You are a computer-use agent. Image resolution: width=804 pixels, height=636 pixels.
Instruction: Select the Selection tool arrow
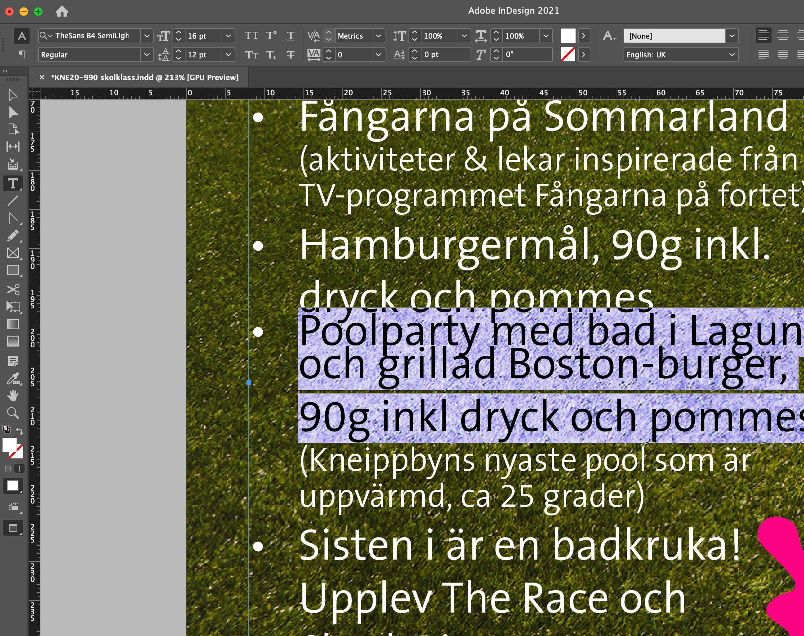(13, 95)
